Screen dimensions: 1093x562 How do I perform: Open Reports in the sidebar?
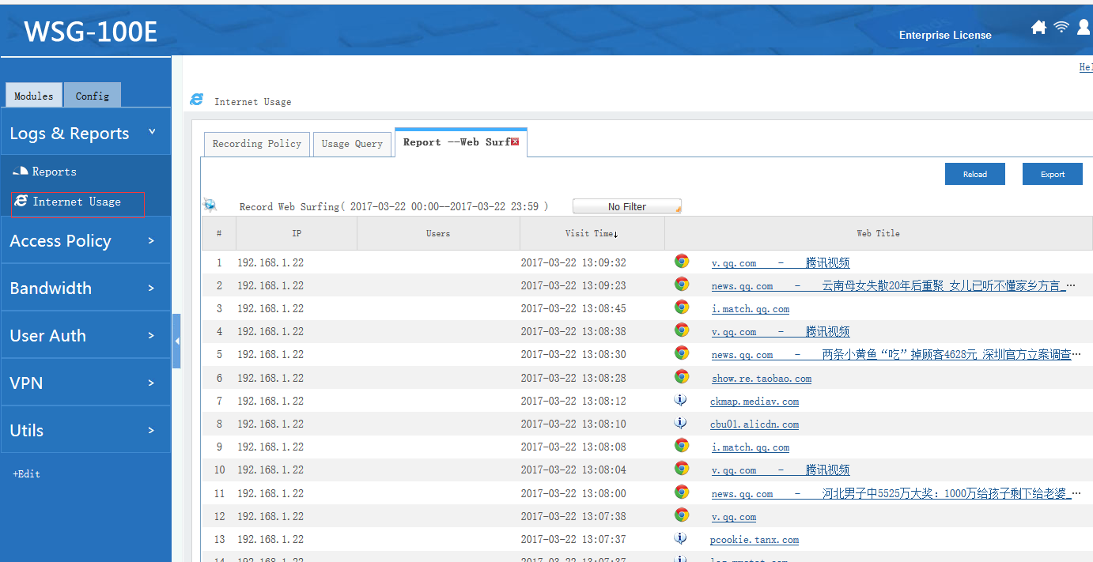54,172
